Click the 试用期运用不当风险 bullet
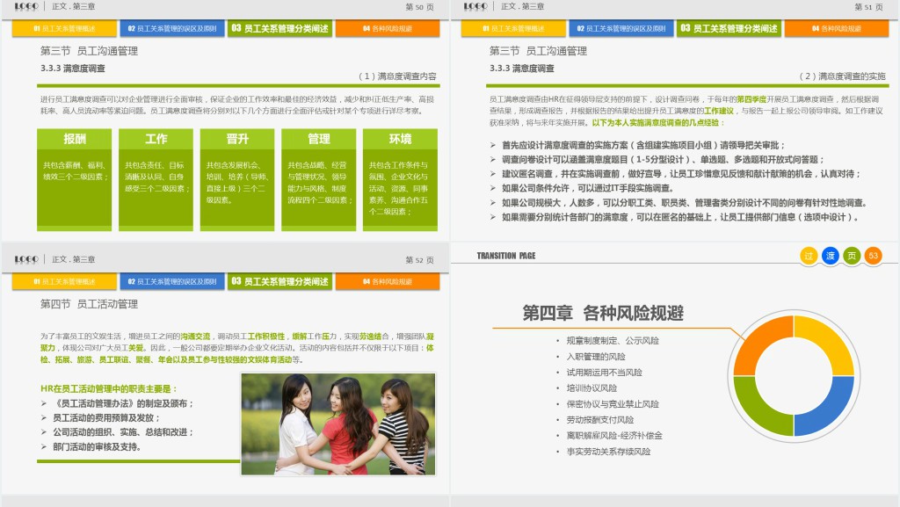This screenshot has width=900, height=507. 605,373
